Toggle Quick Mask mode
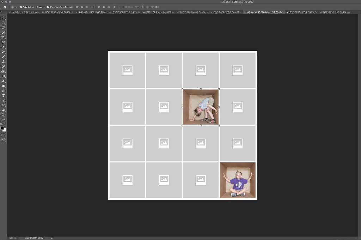361x240 pixels. [4, 135]
